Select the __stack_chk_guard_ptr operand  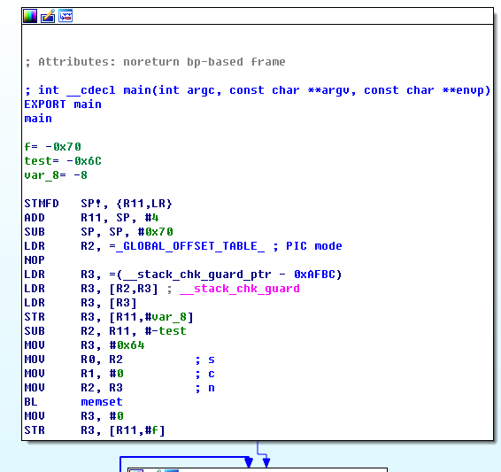pyautogui.click(x=204, y=275)
